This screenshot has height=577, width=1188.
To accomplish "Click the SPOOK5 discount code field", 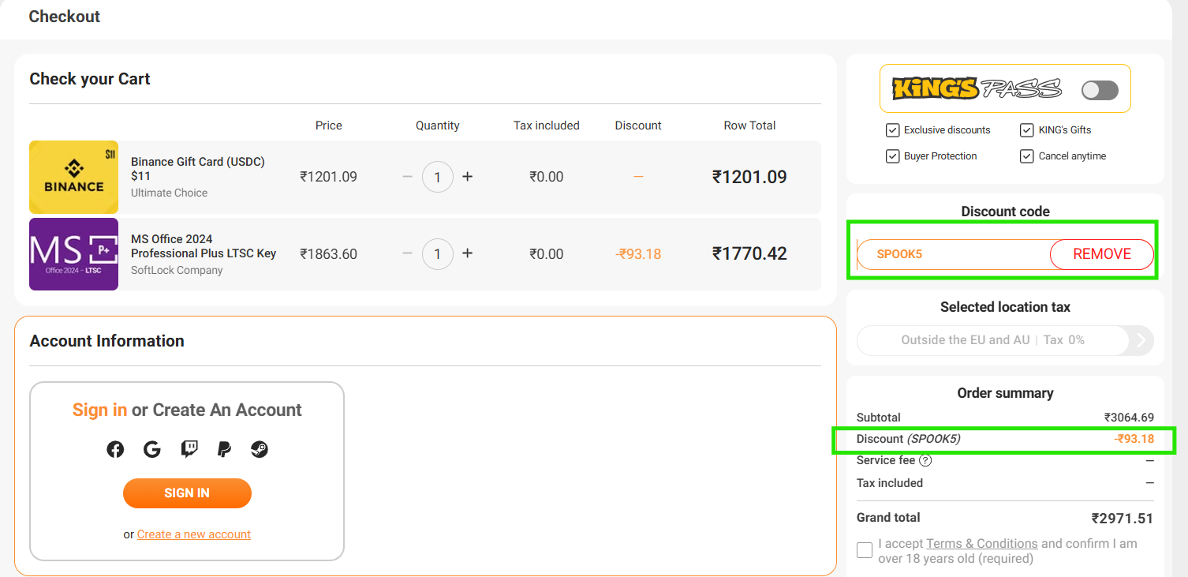I will [x=955, y=254].
